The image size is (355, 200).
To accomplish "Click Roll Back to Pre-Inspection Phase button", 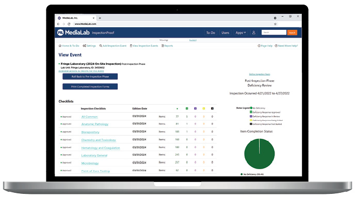I will 90,77.
